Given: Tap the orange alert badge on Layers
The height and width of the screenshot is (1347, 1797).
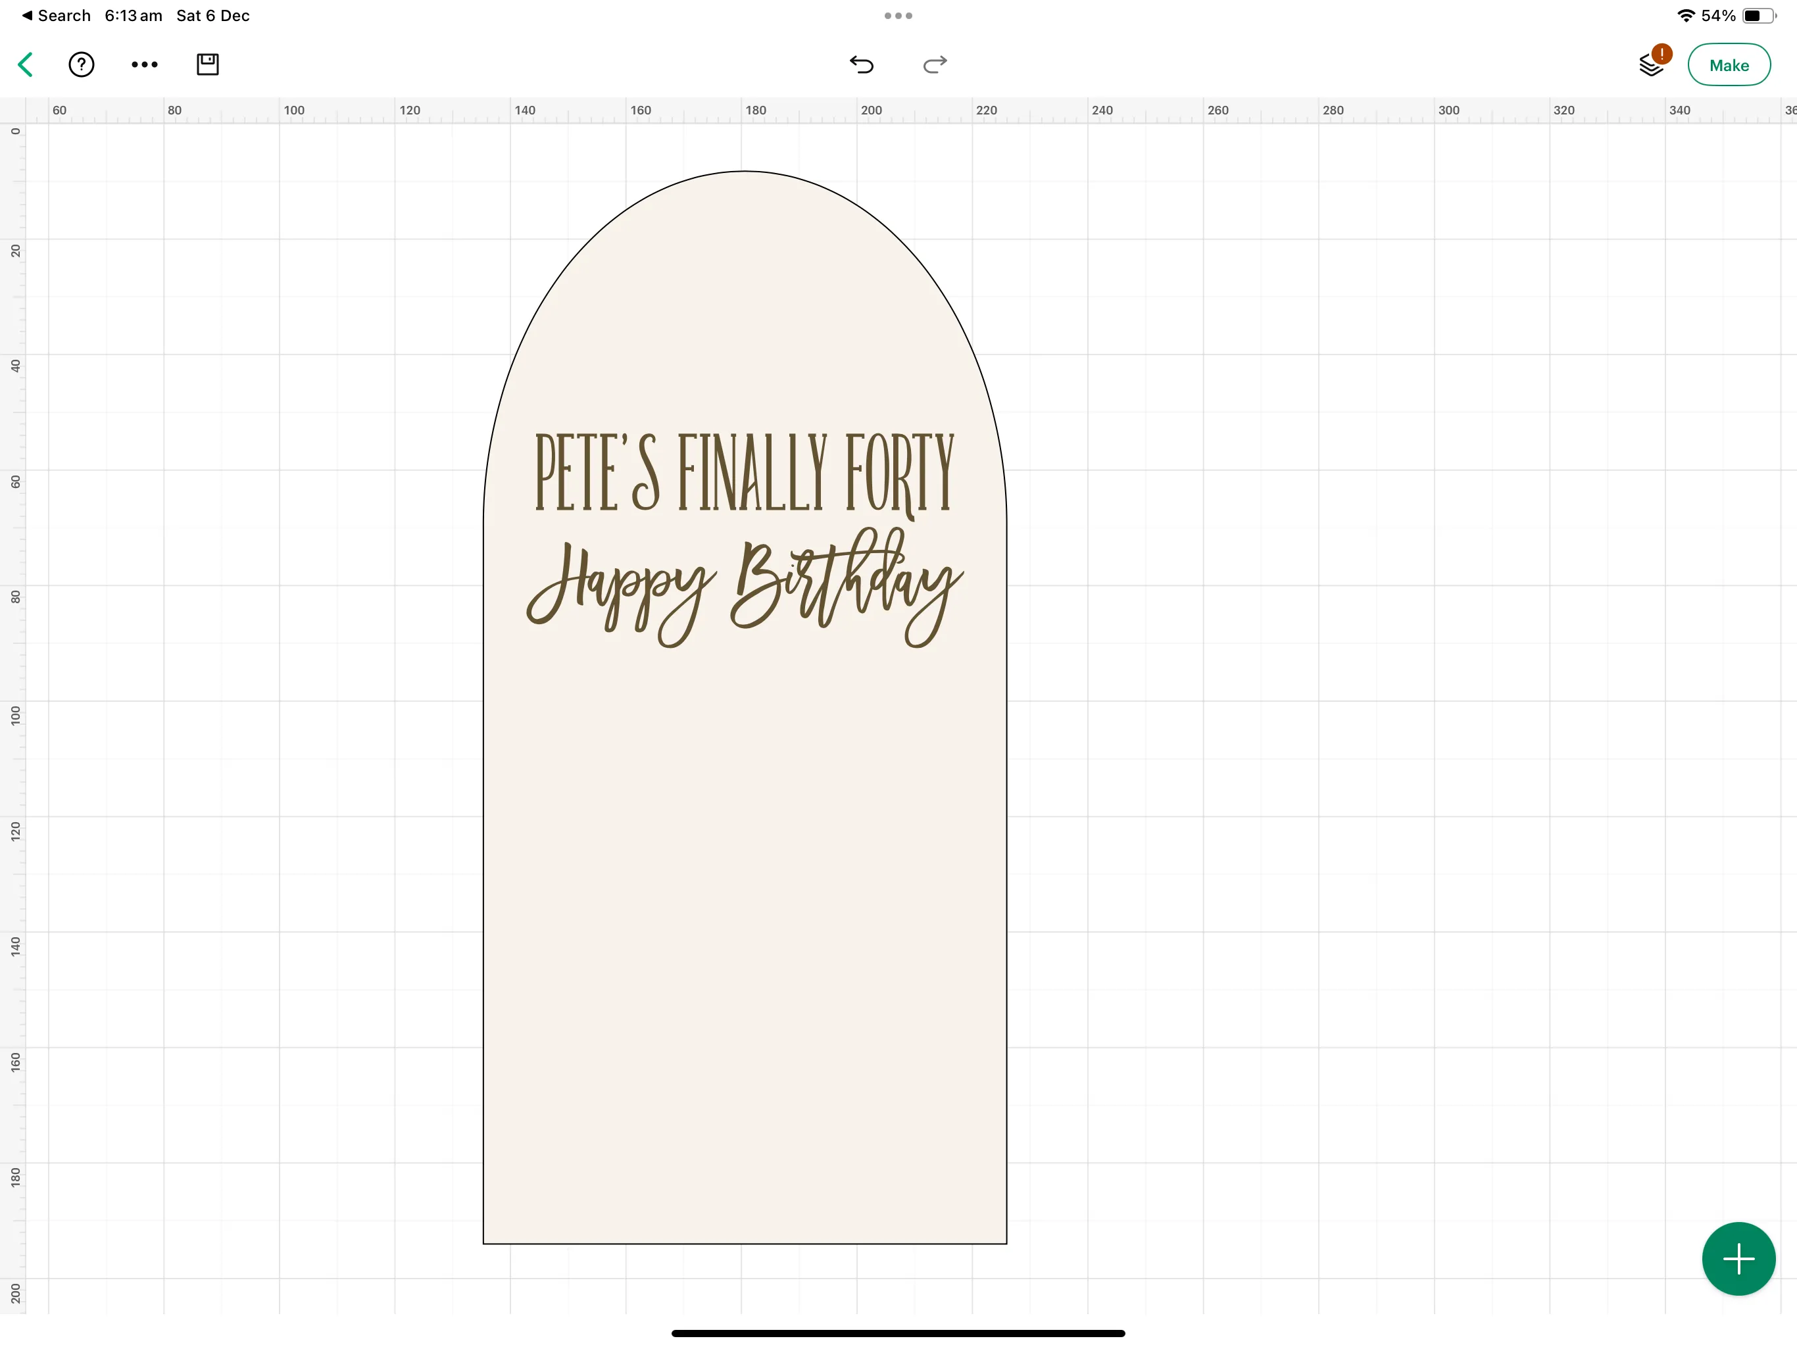Looking at the screenshot, I should pos(1662,53).
